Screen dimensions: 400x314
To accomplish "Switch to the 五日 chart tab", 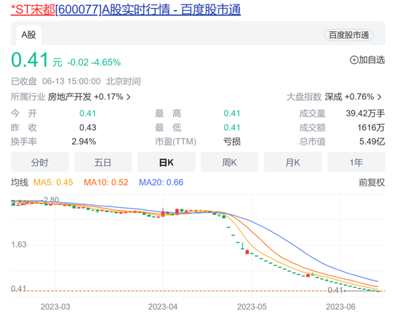I will 103,162.
